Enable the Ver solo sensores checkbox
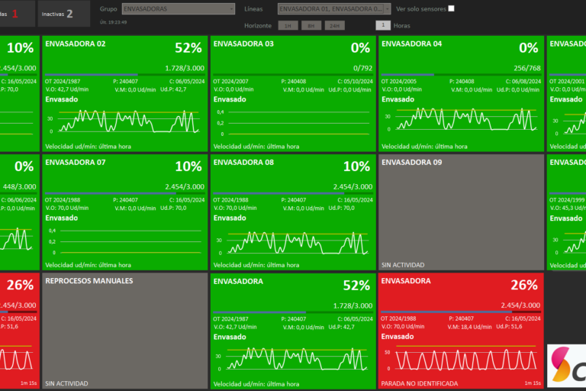 click(x=451, y=8)
